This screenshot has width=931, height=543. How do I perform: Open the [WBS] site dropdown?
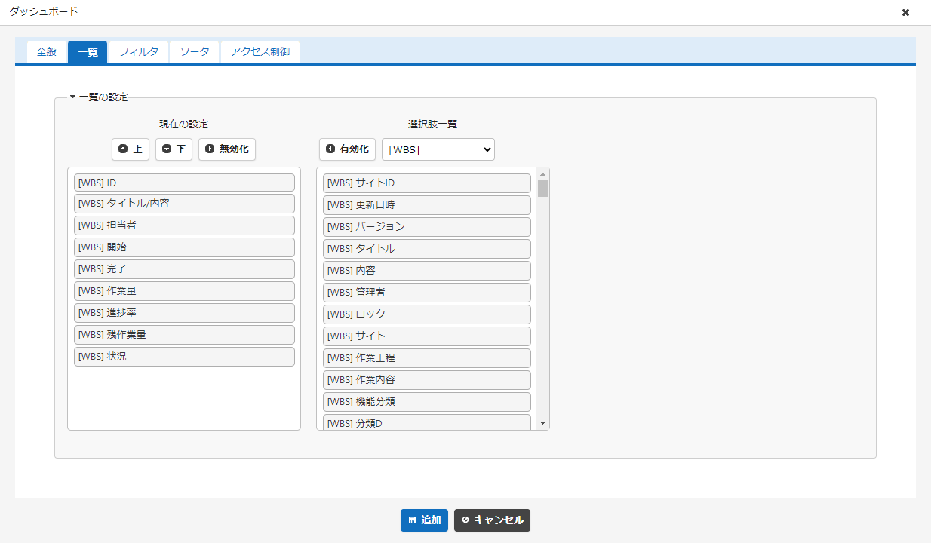coord(438,149)
